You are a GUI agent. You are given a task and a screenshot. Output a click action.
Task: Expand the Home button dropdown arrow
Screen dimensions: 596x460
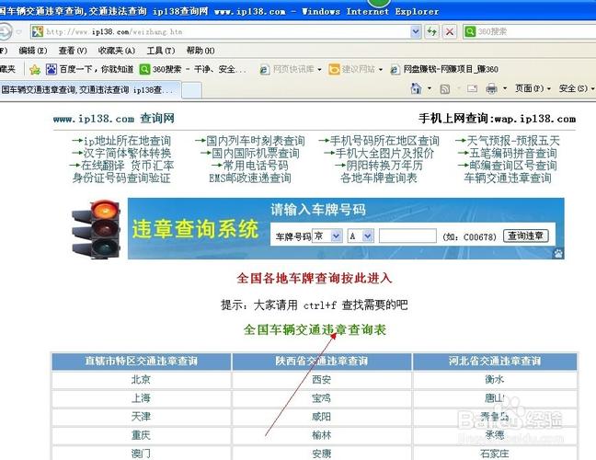(430, 88)
